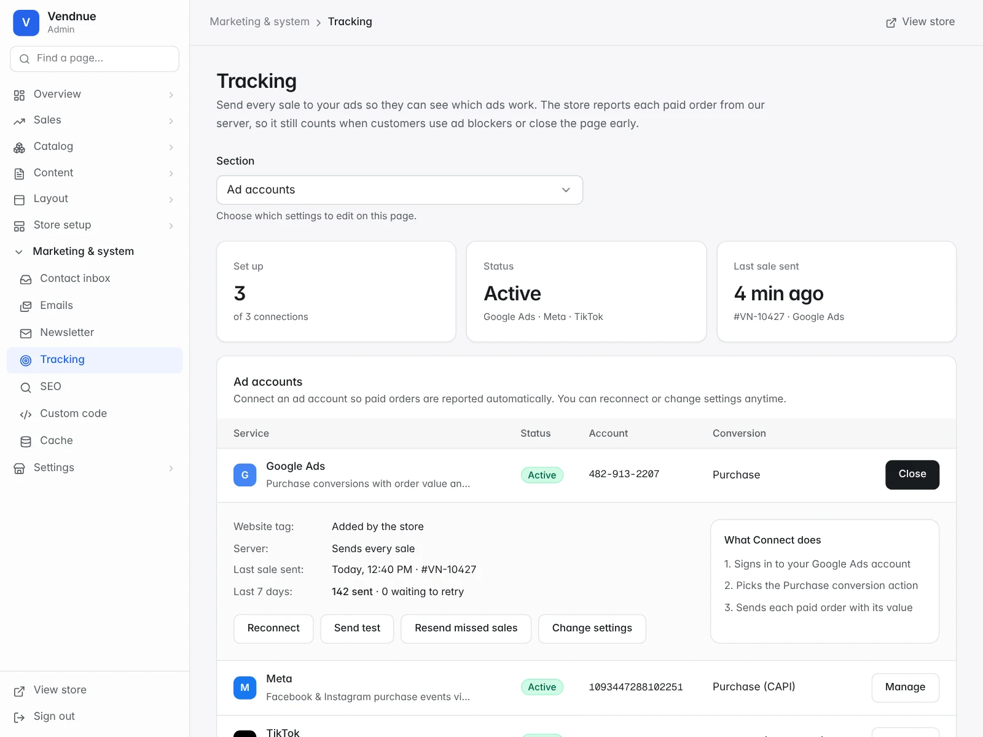Go to the Newsletter page
This screenshot has height=737, width=983.
[x=95, y=333]
